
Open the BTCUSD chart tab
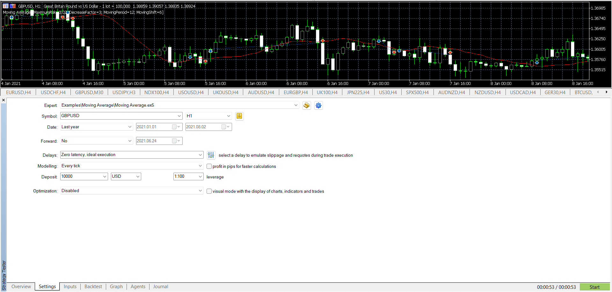(x=583, y=93)
